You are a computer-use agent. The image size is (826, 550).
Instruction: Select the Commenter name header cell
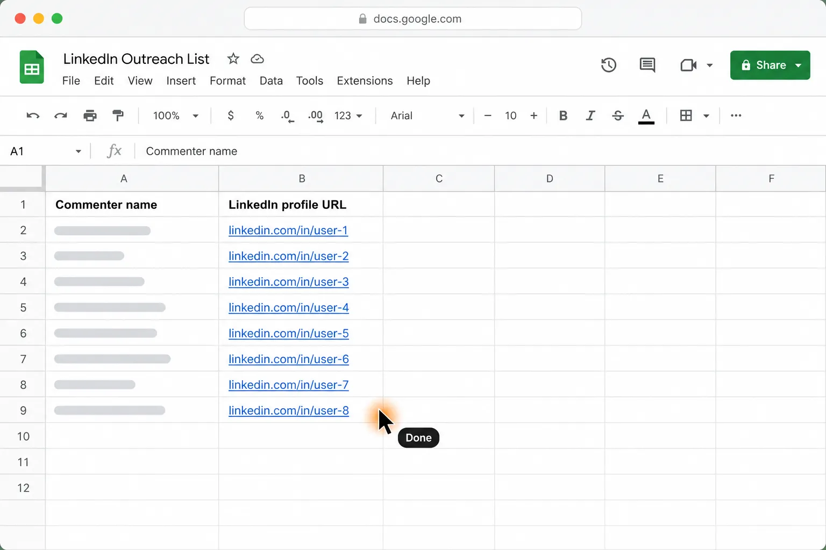click(x=132, y=204)
